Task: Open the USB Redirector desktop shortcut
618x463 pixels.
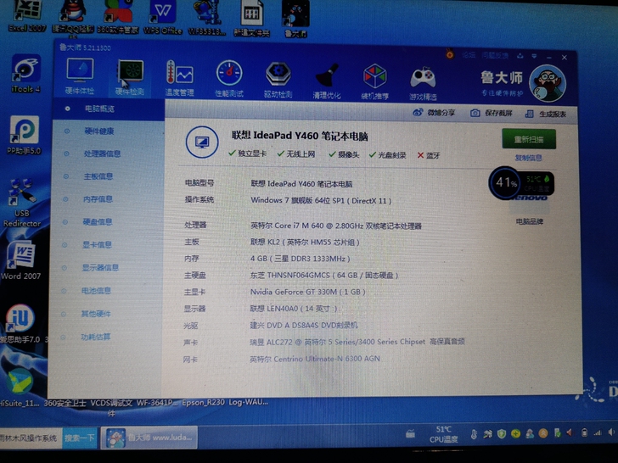Action: (x=22, y=203)
